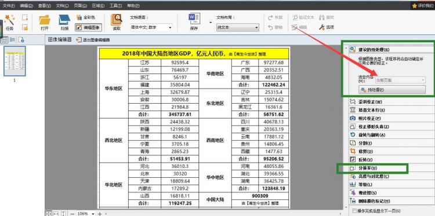Open 106% zoom level dropdown

(x=93, y=214)
